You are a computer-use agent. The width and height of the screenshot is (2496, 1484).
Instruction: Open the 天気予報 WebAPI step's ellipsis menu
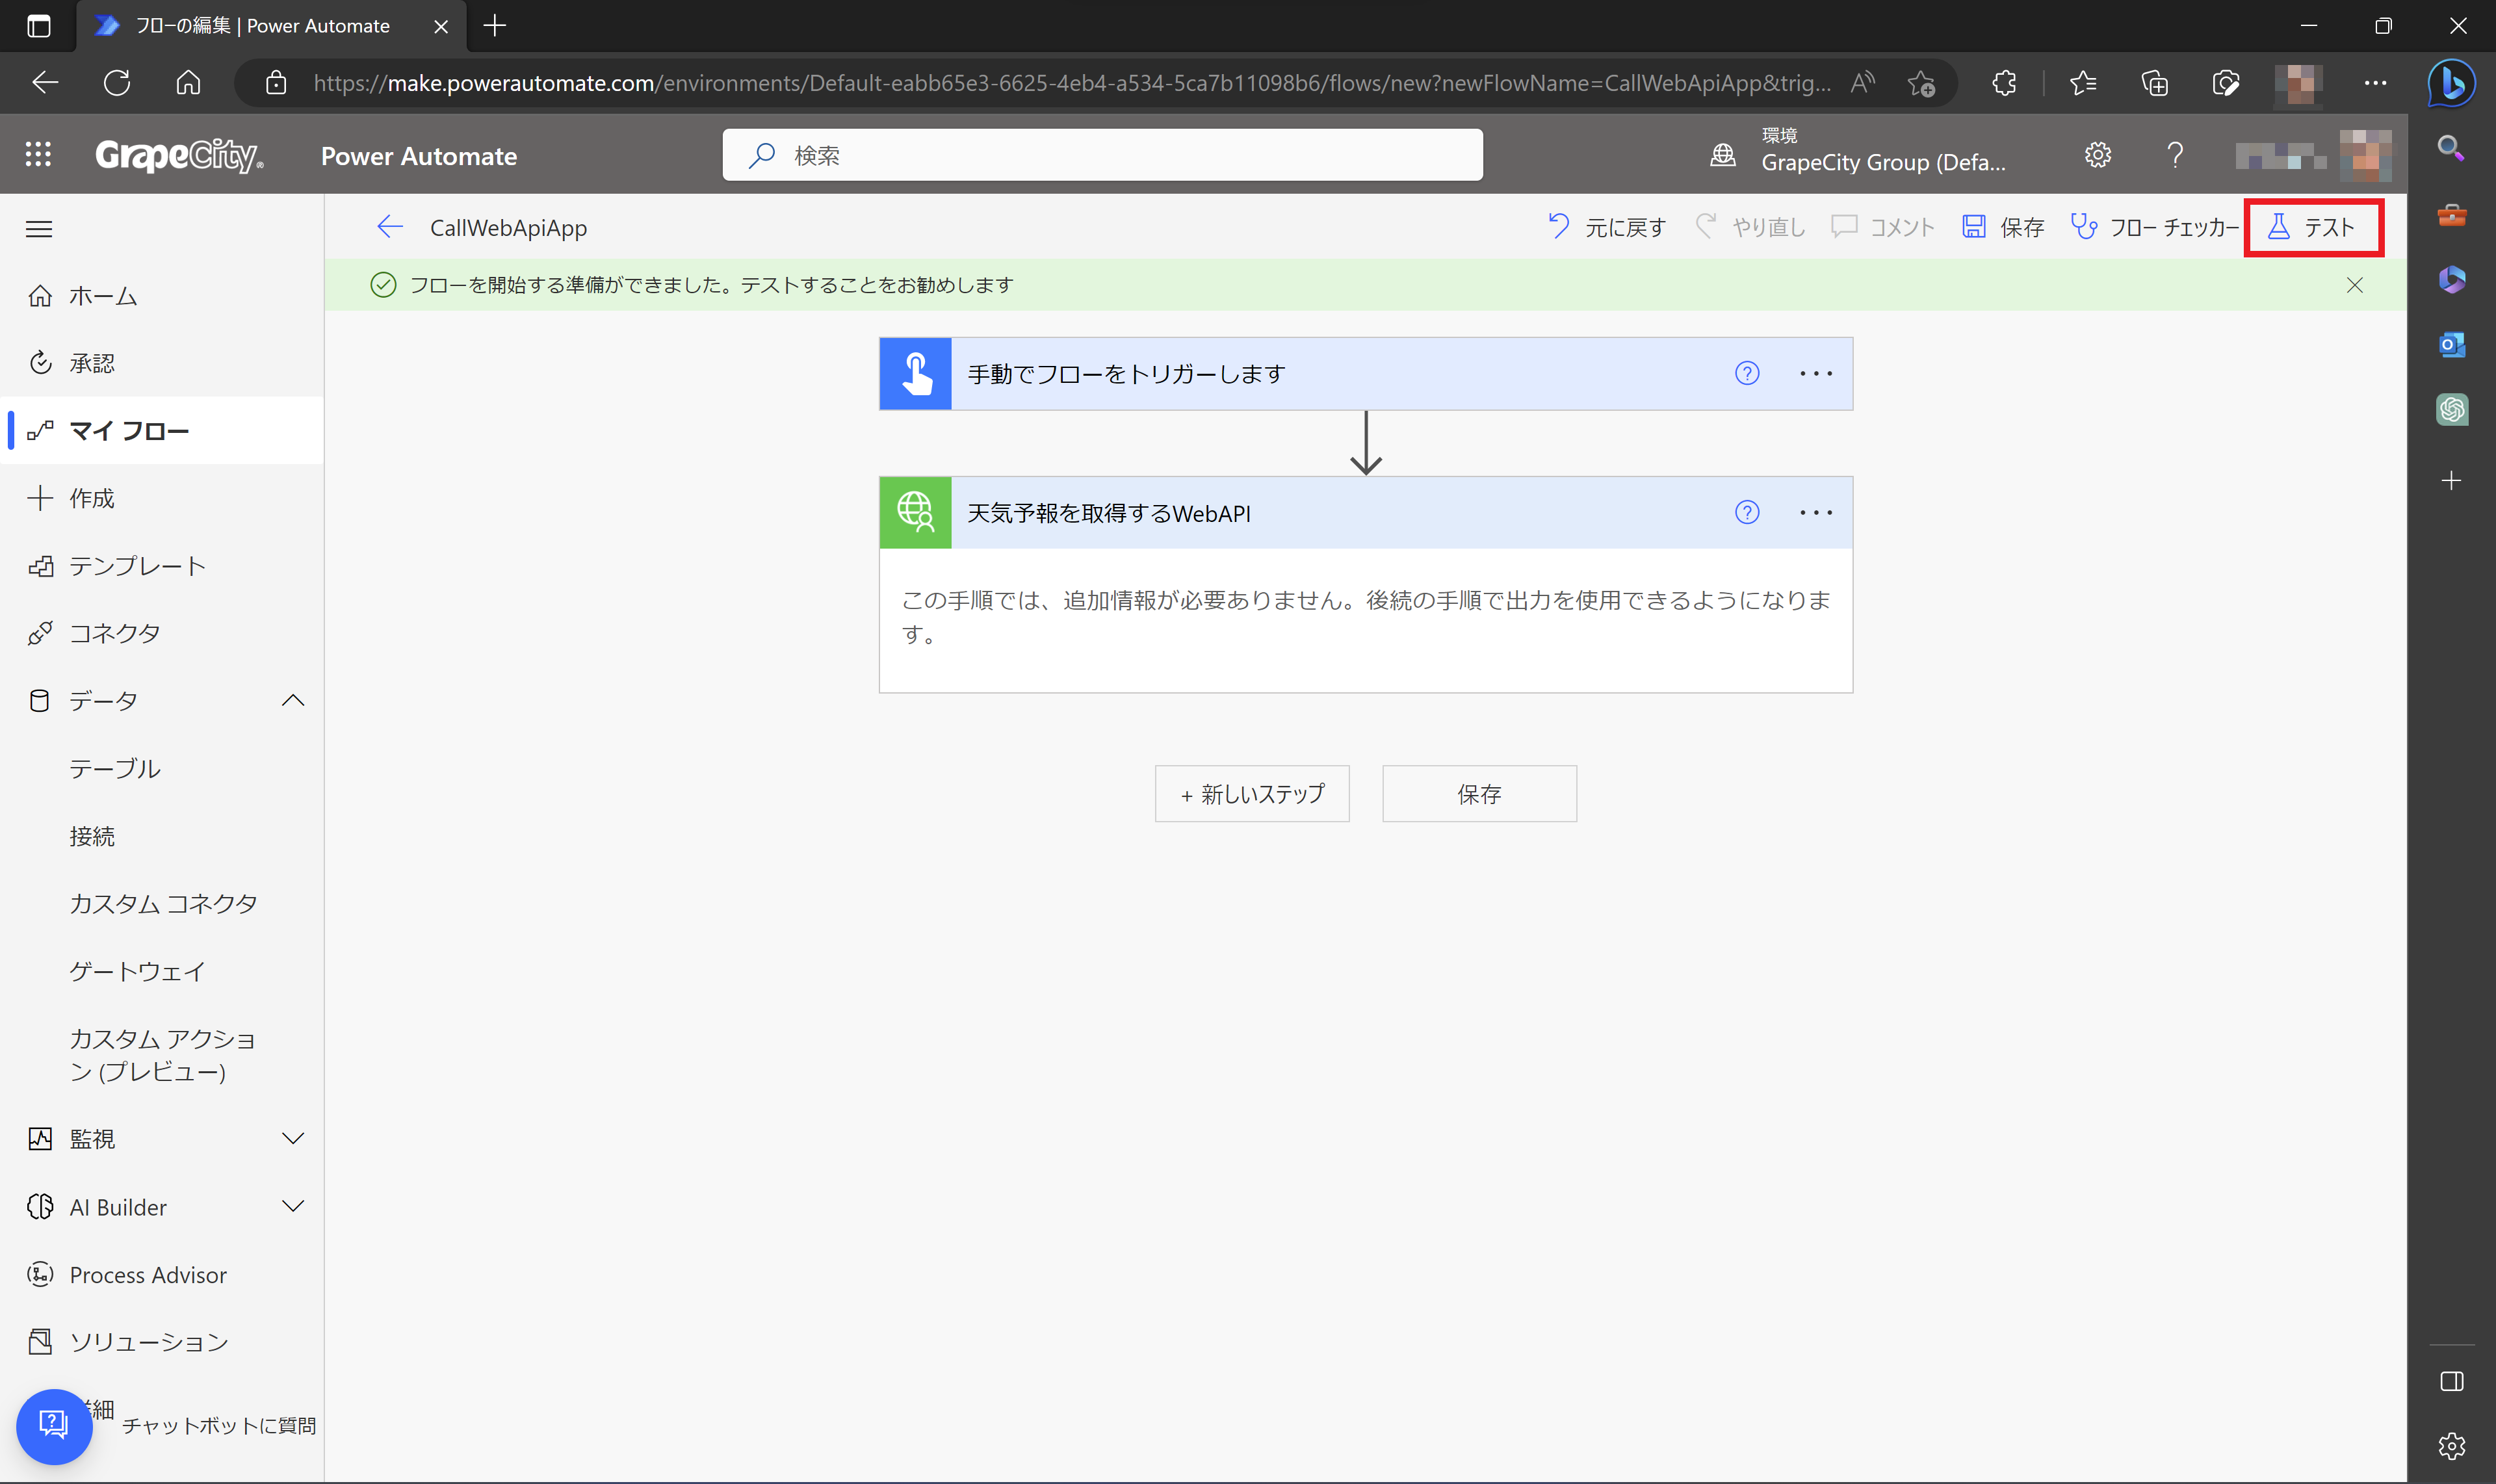[x=1816, y=512]
